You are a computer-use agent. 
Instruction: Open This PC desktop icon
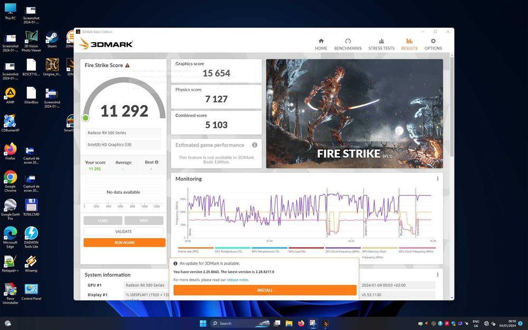pos(10,11)
